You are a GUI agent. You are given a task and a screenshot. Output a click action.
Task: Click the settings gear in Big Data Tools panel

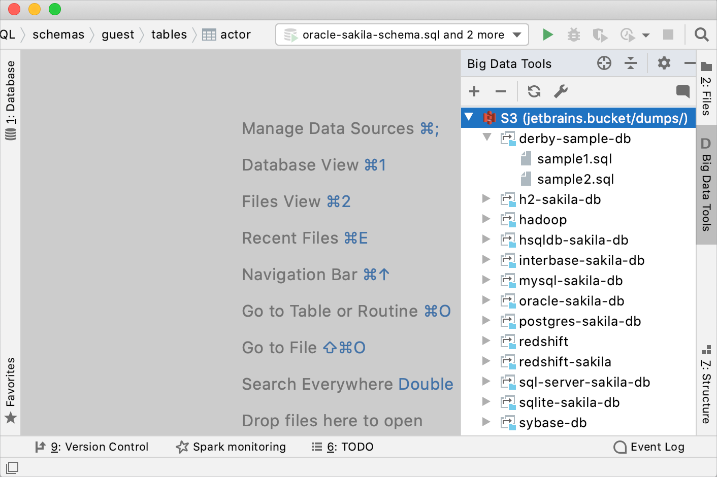663,63
